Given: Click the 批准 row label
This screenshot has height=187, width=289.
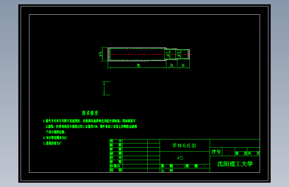Looking at the screenshot, I should tap(116, 170).
